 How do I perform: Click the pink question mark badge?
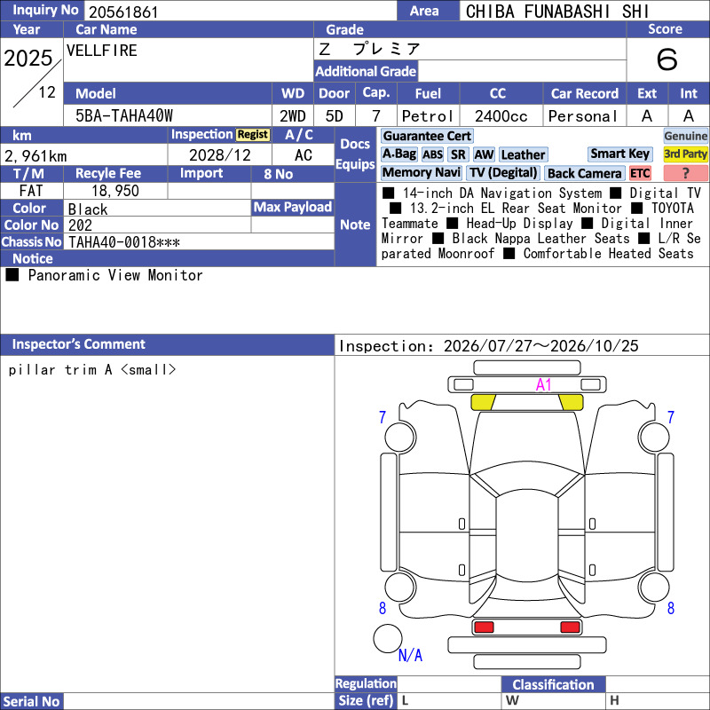pos(685,173)
